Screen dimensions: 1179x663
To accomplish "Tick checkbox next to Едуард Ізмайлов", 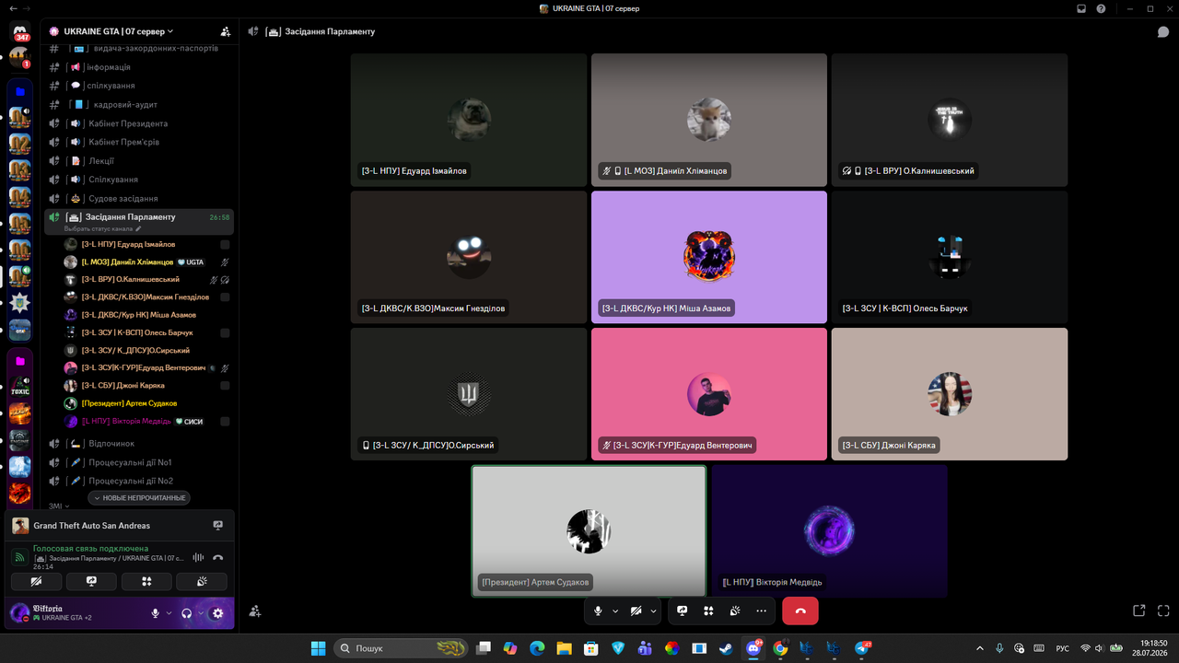I will point(225,245).
